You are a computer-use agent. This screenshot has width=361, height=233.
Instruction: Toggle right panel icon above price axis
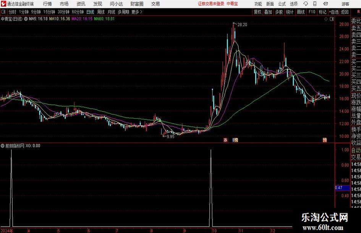[332, 19]
